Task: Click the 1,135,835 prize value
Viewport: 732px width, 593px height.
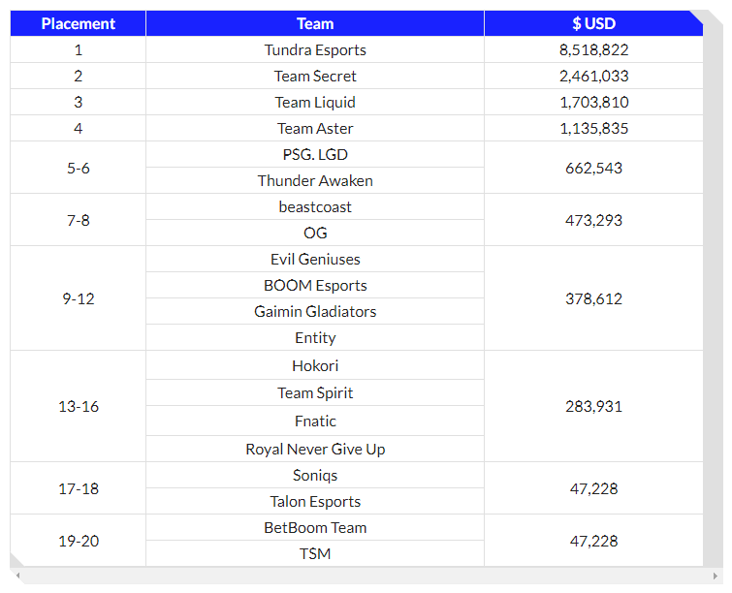Action: click(x=593, y=128)
